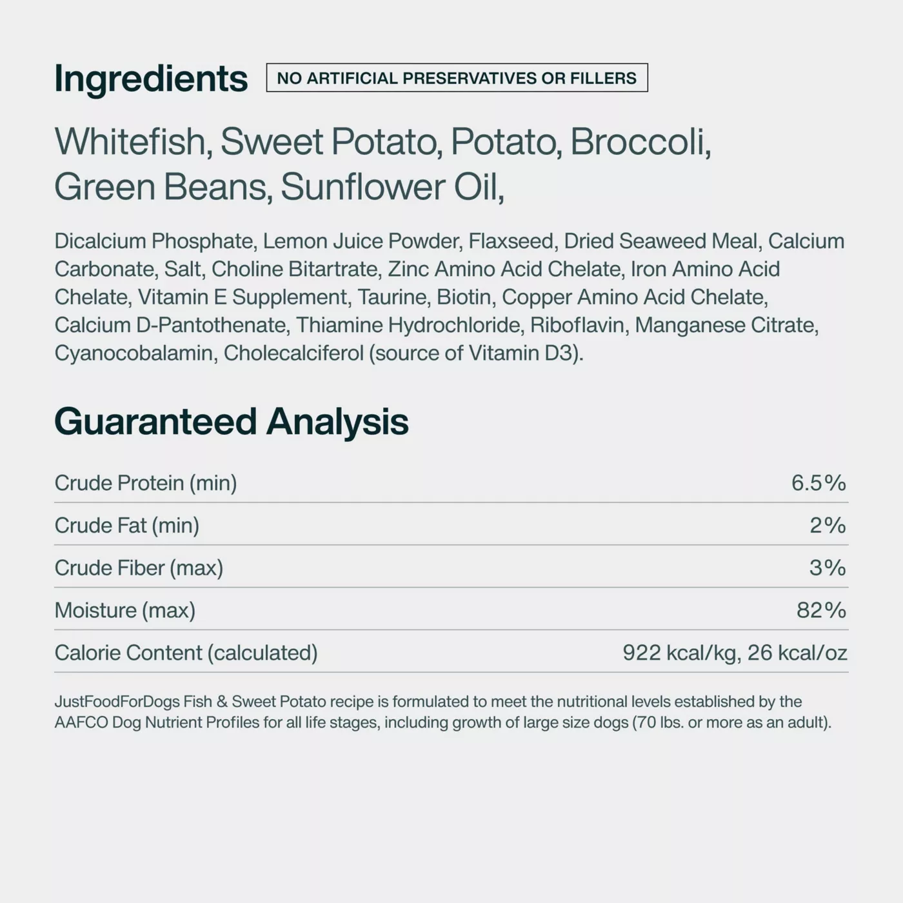Select the Moisture (max) row label
The height and width of the screenshot is (903, 903).
tap(125, 610)
